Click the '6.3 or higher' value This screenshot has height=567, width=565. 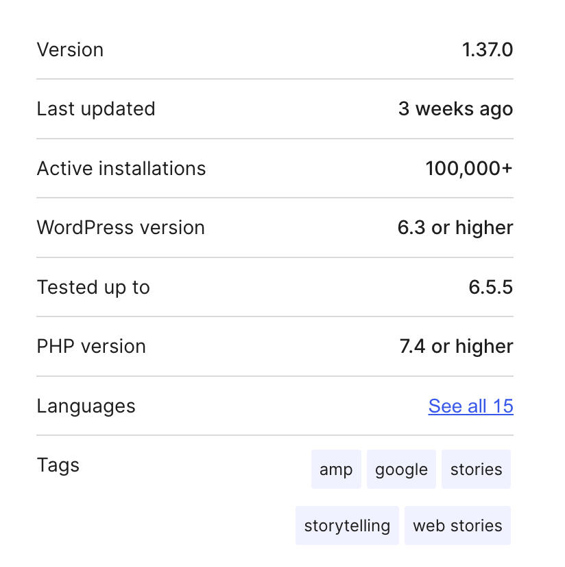click(455, 228)
